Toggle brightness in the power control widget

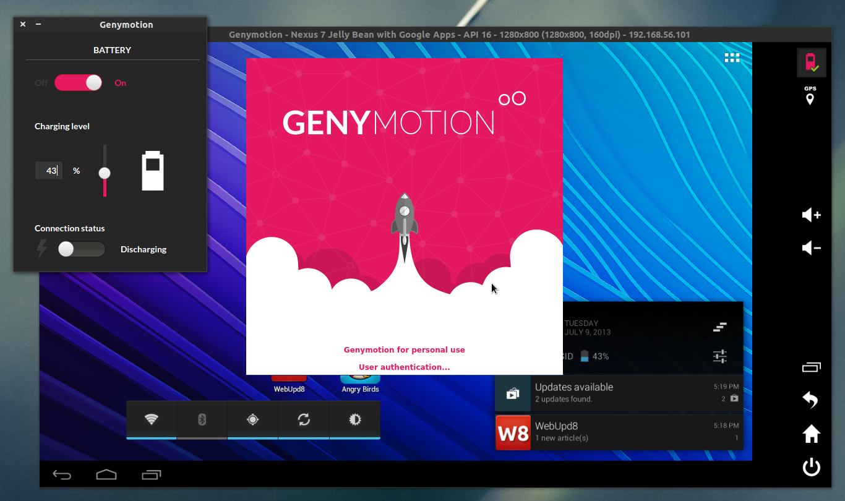click(355, 419)
